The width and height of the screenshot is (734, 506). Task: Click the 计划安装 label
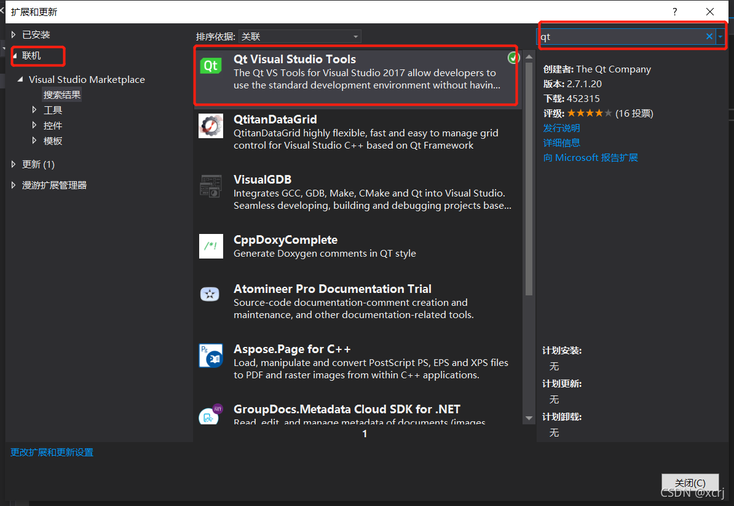(x=562, y=351)
